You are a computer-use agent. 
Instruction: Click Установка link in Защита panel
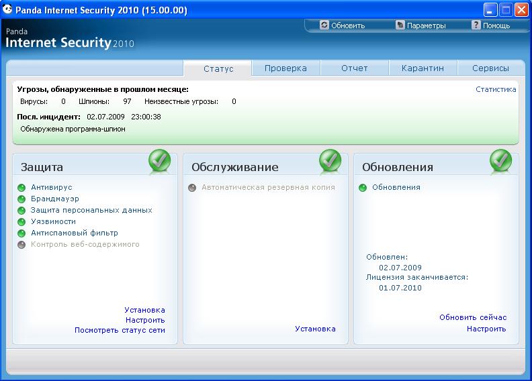click(144, 310)
